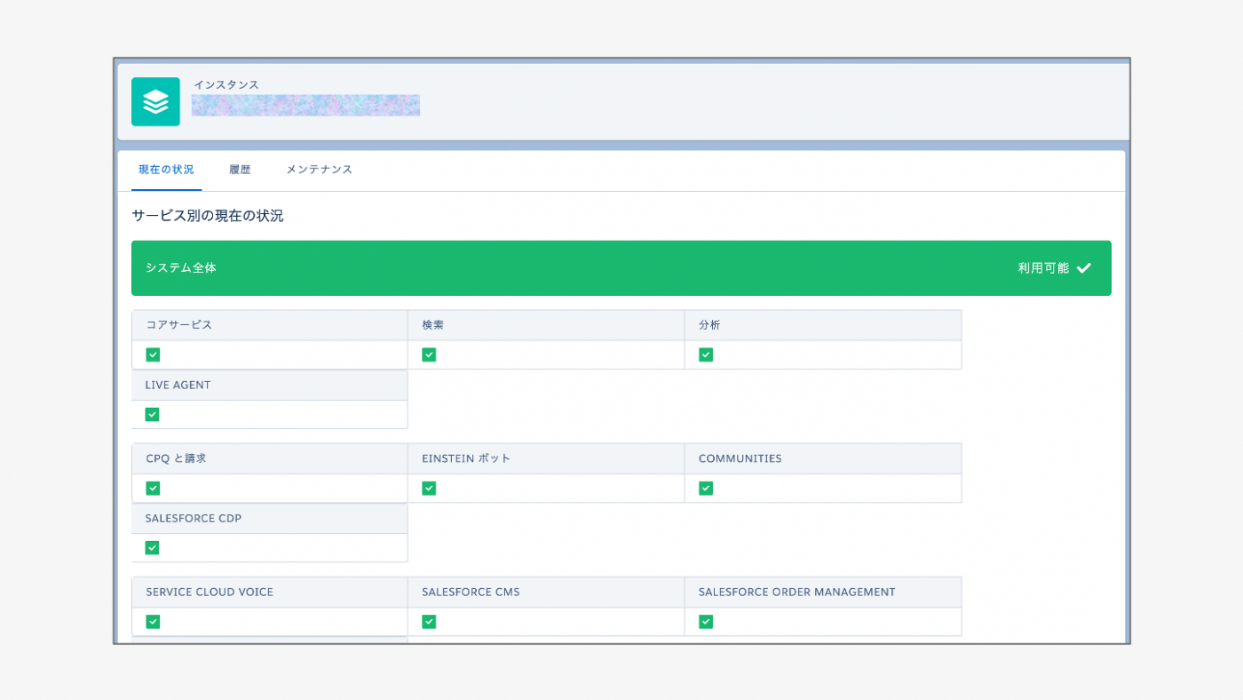Screen dimensions: 1243x700
Task: Click the green check icon under 分析
Action: pyautogui.click(x=706, y=354)
